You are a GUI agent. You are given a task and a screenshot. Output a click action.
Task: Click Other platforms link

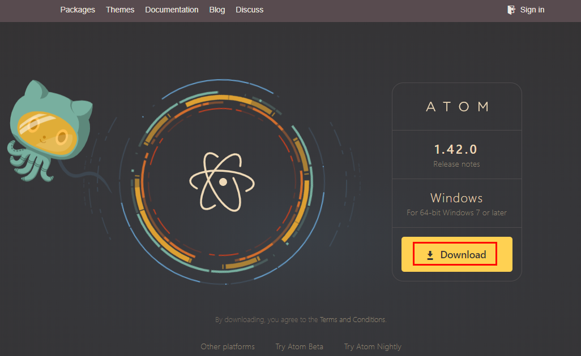click(x=228, y=346)
